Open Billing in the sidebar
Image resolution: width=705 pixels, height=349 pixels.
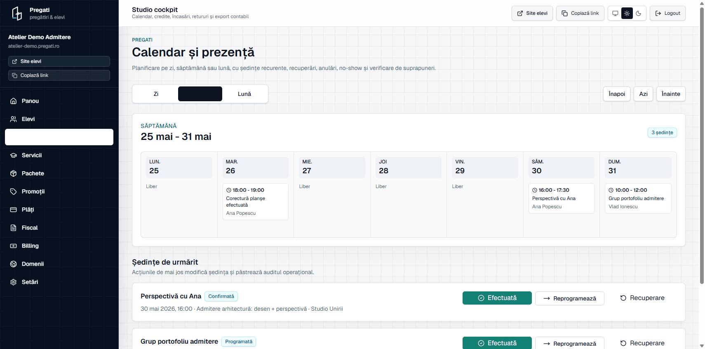(x=59, y=246)
